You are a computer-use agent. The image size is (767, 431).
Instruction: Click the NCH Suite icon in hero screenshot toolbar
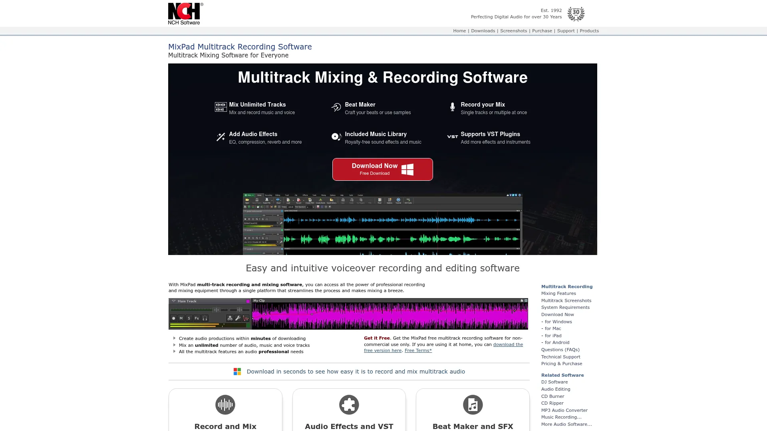coord(408,200)
